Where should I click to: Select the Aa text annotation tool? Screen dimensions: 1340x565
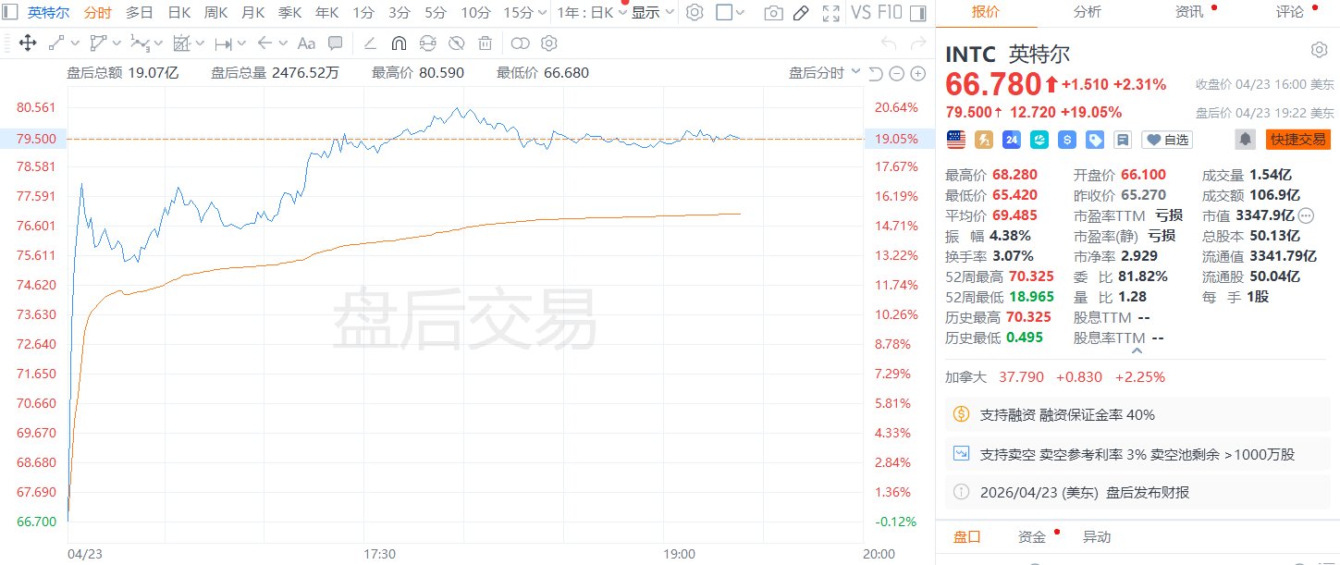click(x=305, y=43)
